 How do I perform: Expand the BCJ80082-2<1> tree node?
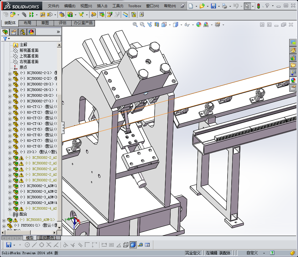point(10,73)
